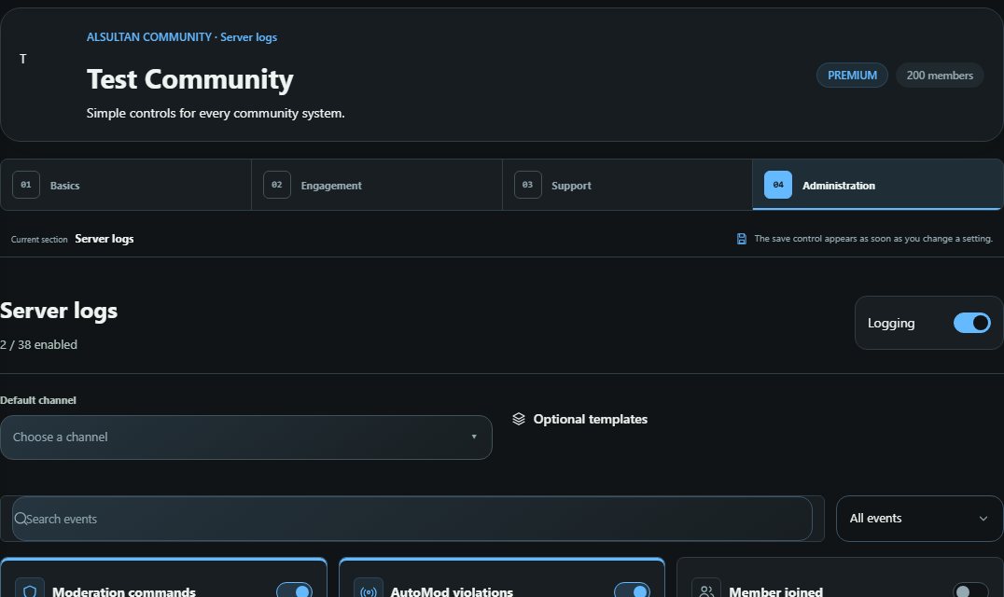Switch to the Engagement tab
The image size is (1004, 597).
pyautogui.click(x=377, y=185)
